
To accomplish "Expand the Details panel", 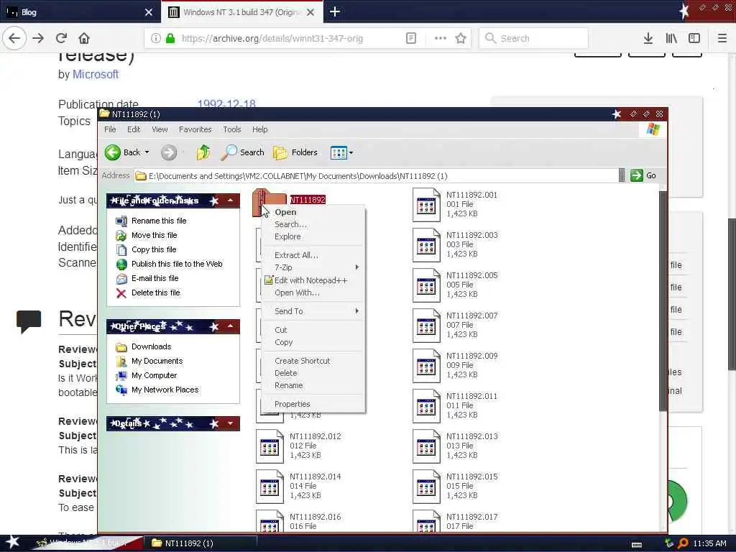I will tap(231, 423).
